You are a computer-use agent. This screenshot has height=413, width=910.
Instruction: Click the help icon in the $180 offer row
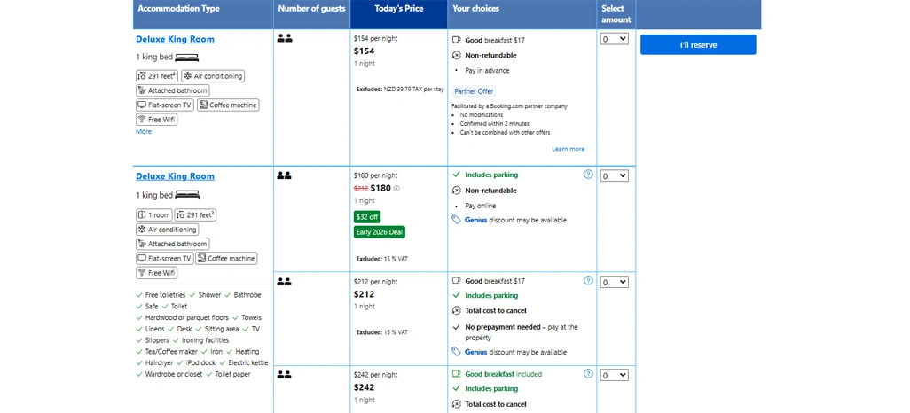[x=588, y=175]
